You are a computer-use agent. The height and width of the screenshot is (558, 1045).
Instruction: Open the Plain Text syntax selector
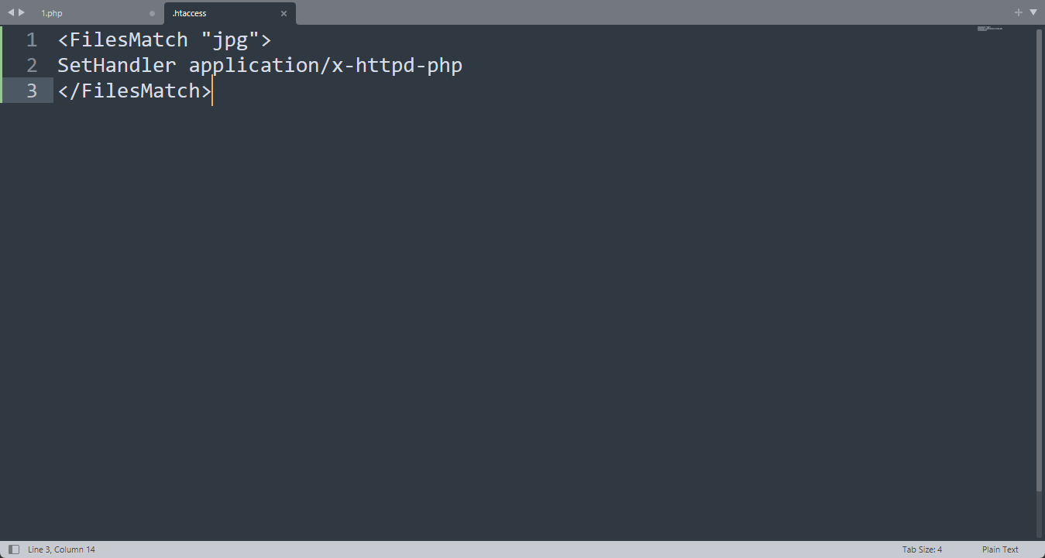(1000, 549)
